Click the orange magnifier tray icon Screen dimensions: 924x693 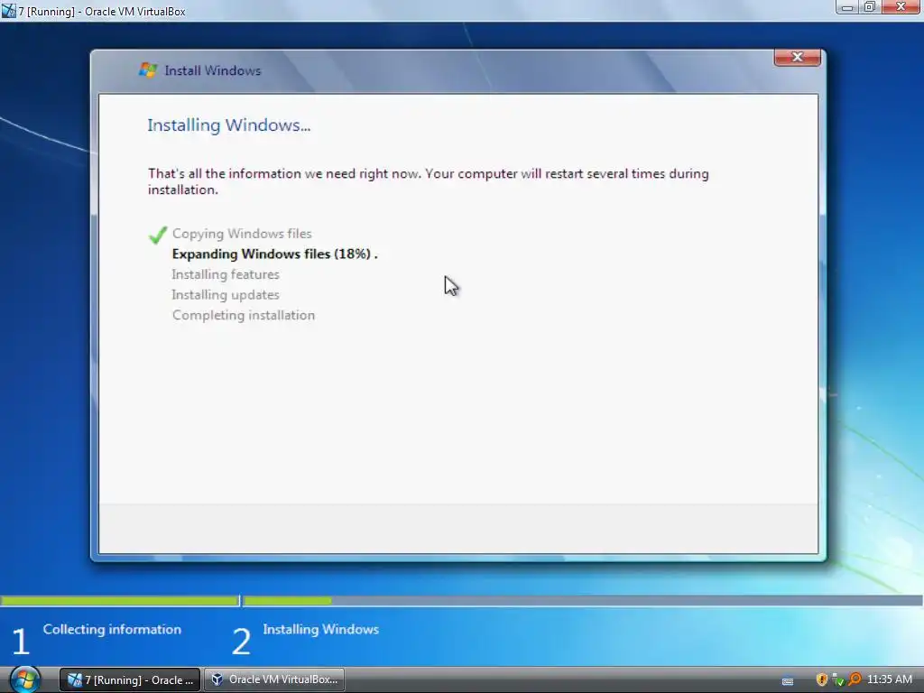[854, 679]
